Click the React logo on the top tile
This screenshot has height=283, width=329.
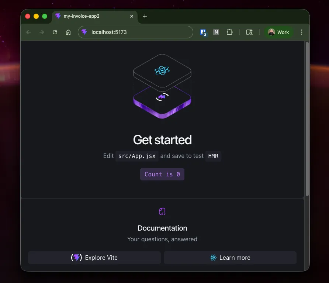162,70
